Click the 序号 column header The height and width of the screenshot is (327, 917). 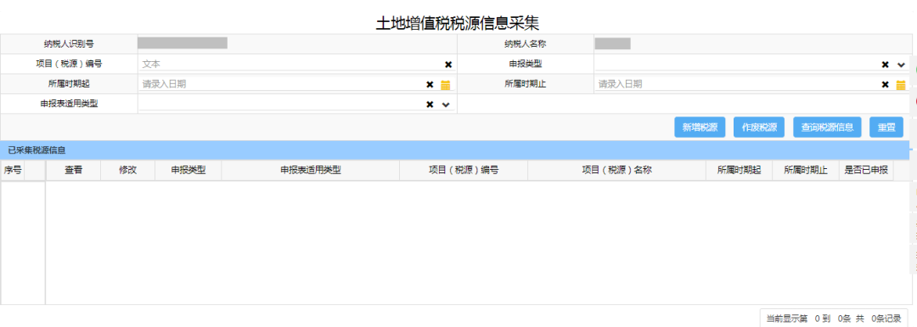pyautogui.click(x=12, y=170)
